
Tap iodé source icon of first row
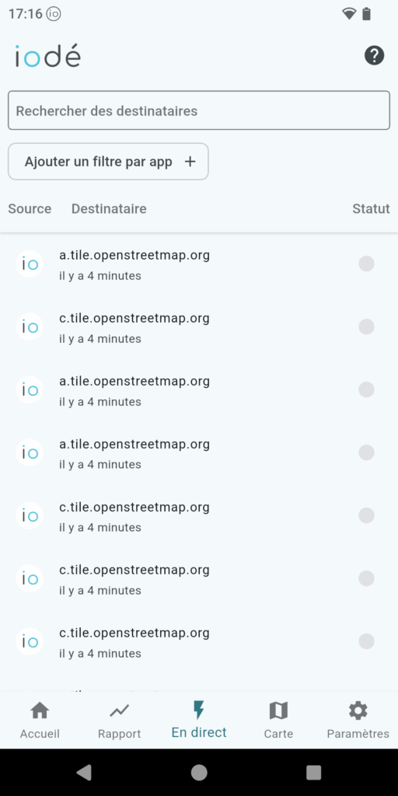[30, 264]
